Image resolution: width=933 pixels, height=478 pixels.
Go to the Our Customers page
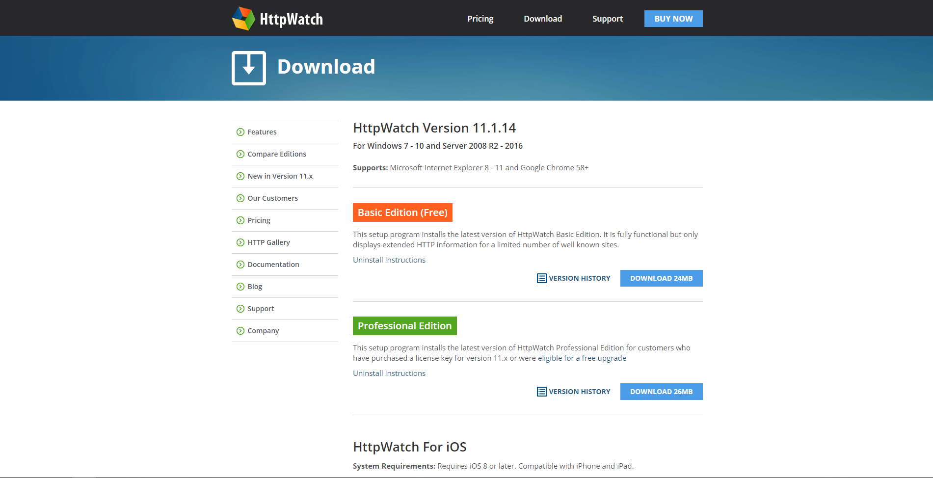point(273,198)
